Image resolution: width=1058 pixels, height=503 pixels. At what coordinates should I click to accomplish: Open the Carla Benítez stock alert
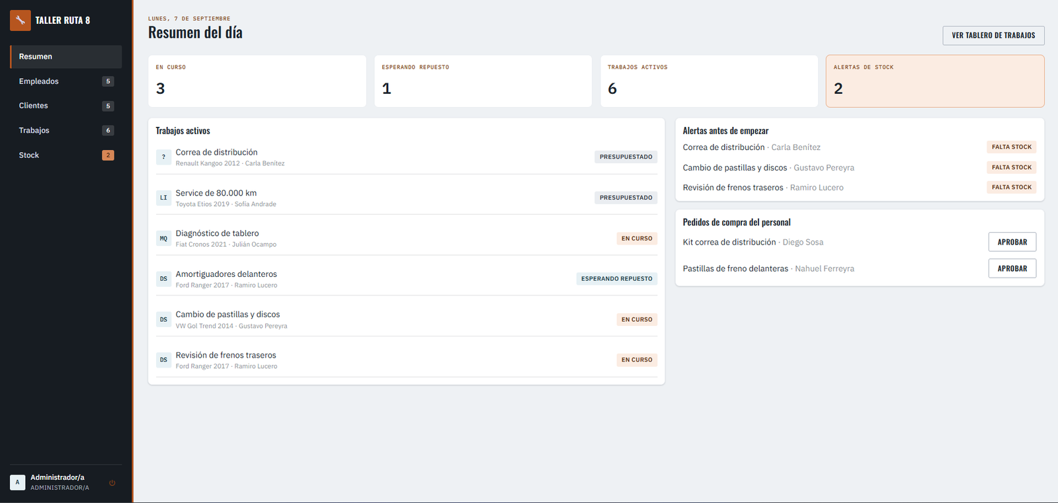[x=859, y=147]
